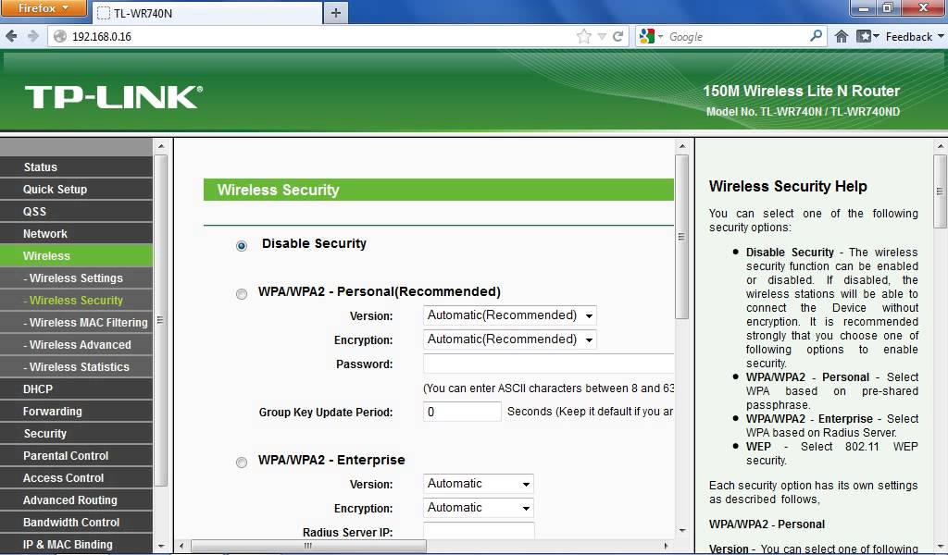Open the Advanced Routing menu item
The image size is (948, 555).
(76, 500)
